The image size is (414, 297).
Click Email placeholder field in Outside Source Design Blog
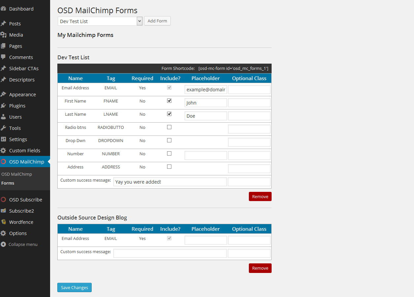pyautogui.click(x=206, y=240)
